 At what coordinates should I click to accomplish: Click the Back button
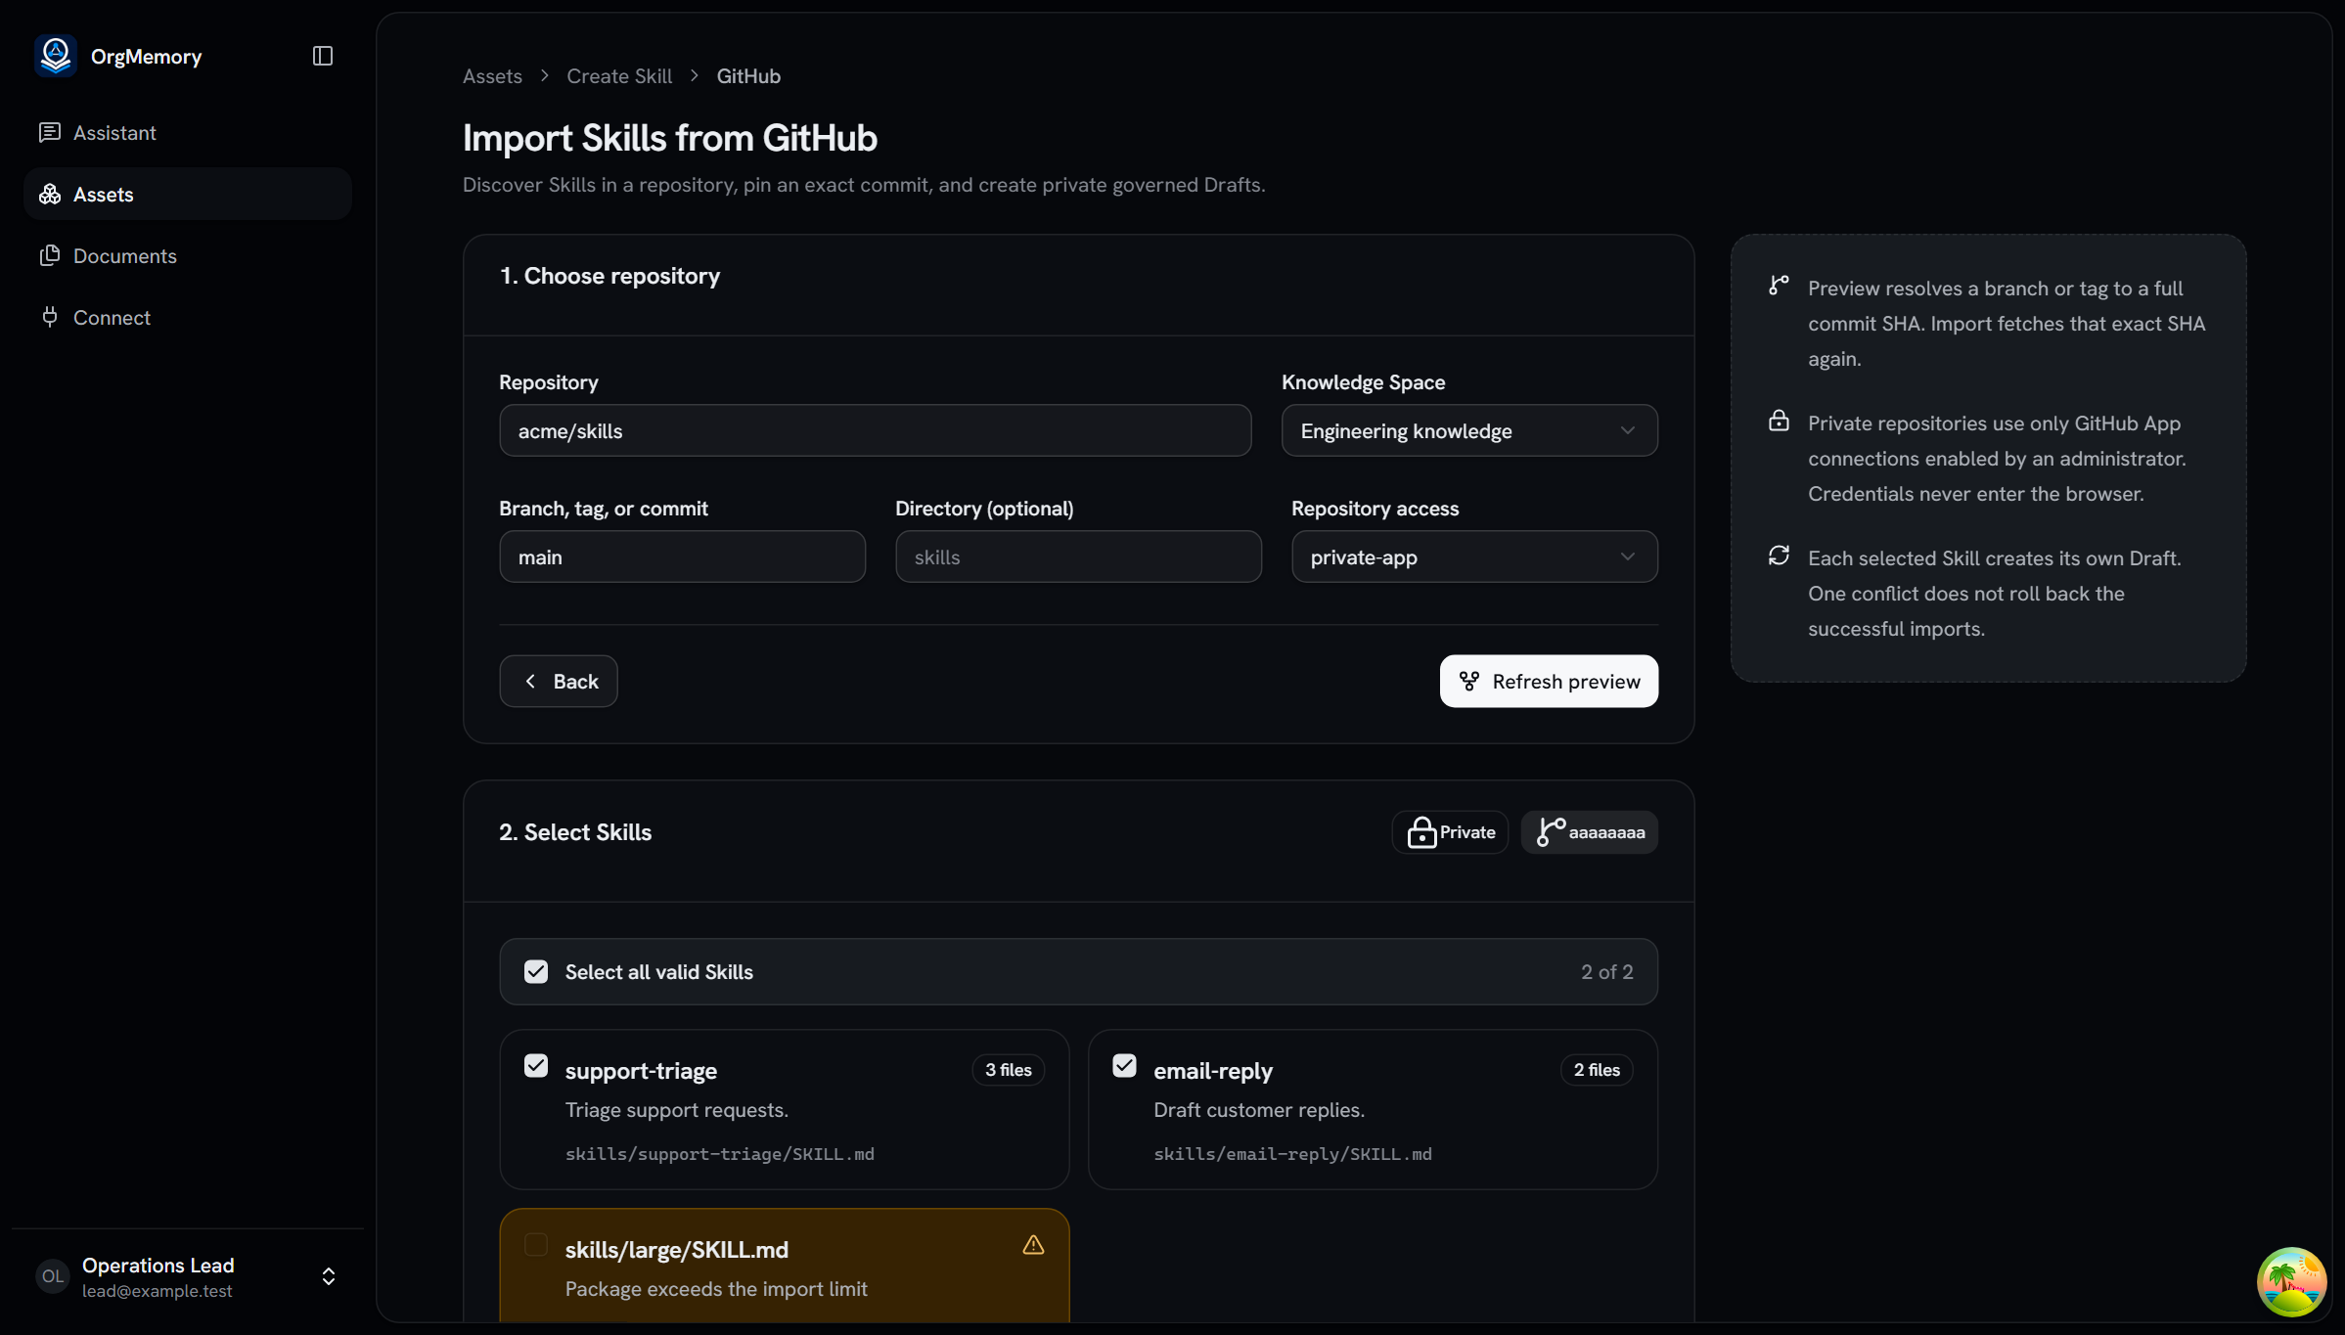(559, 681)
